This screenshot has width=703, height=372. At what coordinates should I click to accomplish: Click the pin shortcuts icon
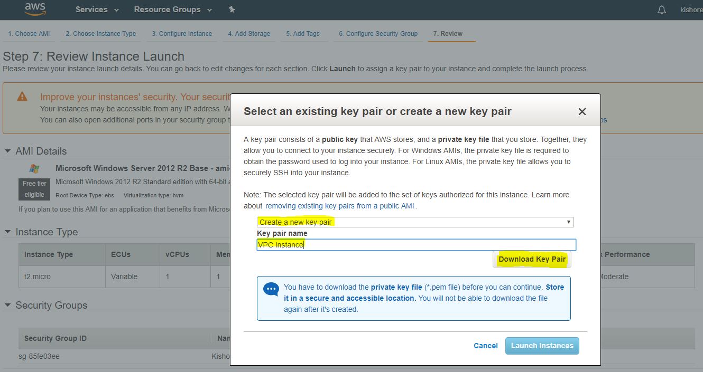232,9
